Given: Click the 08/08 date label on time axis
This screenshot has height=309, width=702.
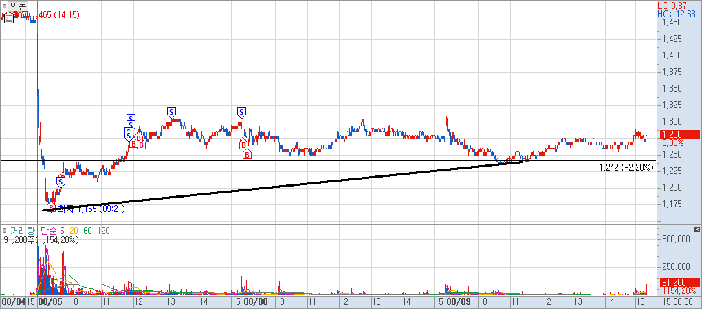Looking at the screenshot, I should [x=255, y=301].
